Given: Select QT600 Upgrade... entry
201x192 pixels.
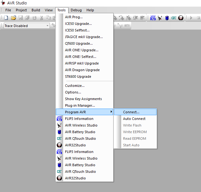Looking at the screenshot, I should point(84,43).
